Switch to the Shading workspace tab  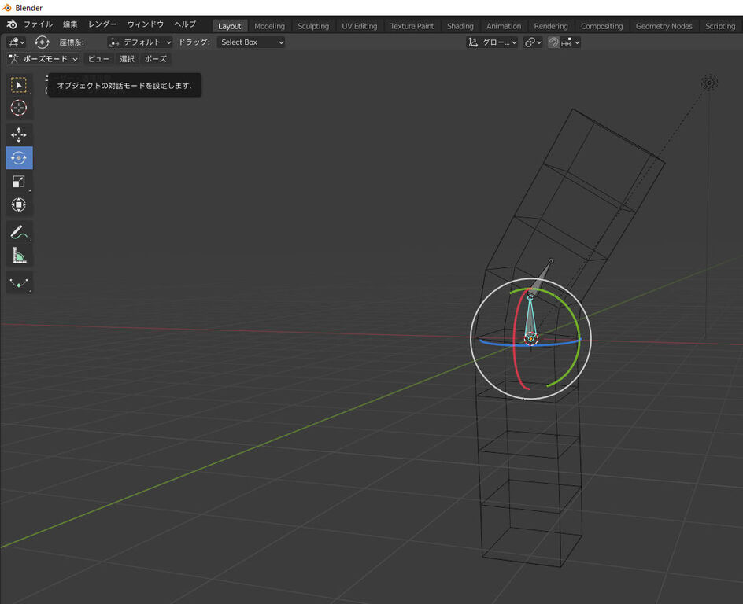point(460,26)
